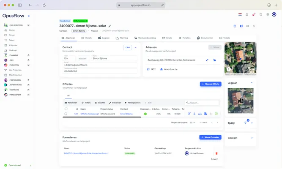Toggle the browser sidebar panel icon
Viewport: 282px width, 169px height.
[20, 5]
